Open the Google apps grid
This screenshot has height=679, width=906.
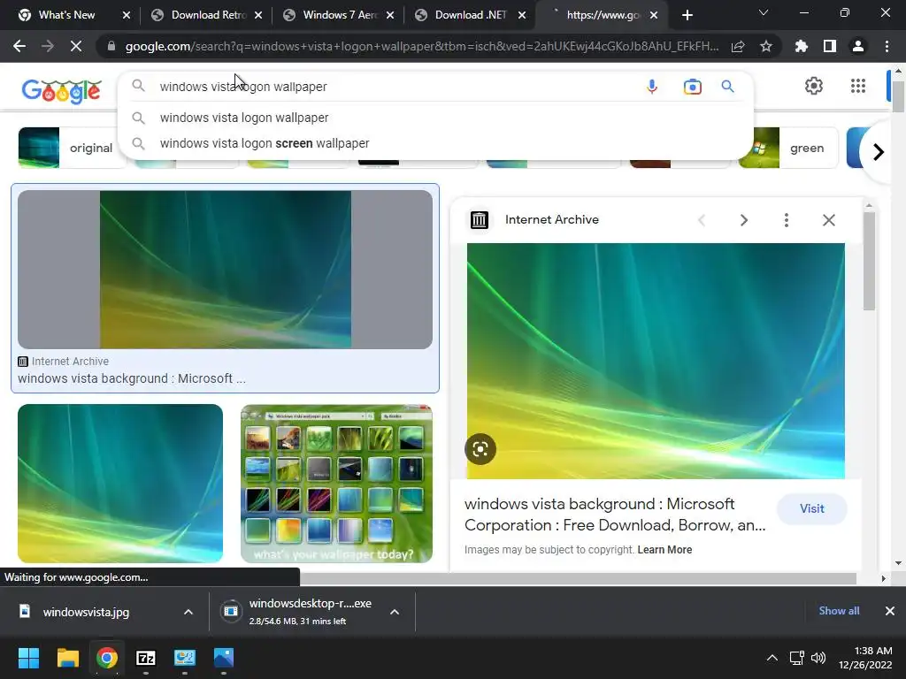[x=858, y=86]
